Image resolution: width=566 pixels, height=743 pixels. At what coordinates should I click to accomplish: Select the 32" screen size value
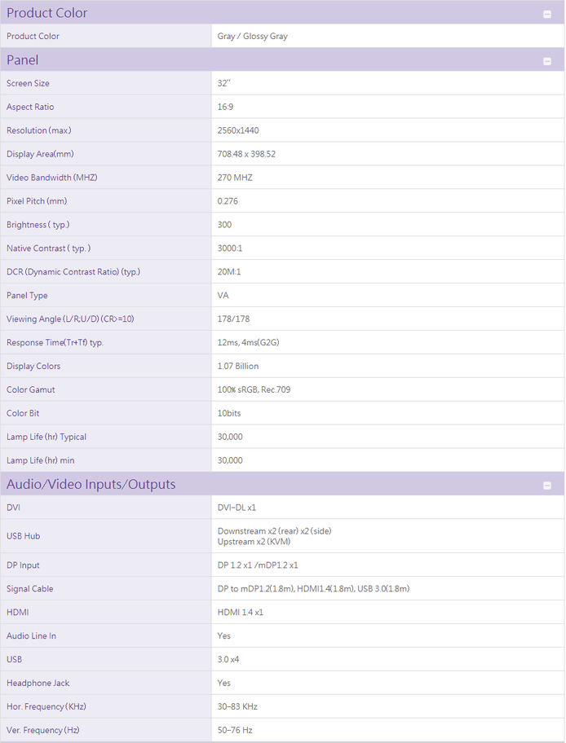tap(224, 83)
